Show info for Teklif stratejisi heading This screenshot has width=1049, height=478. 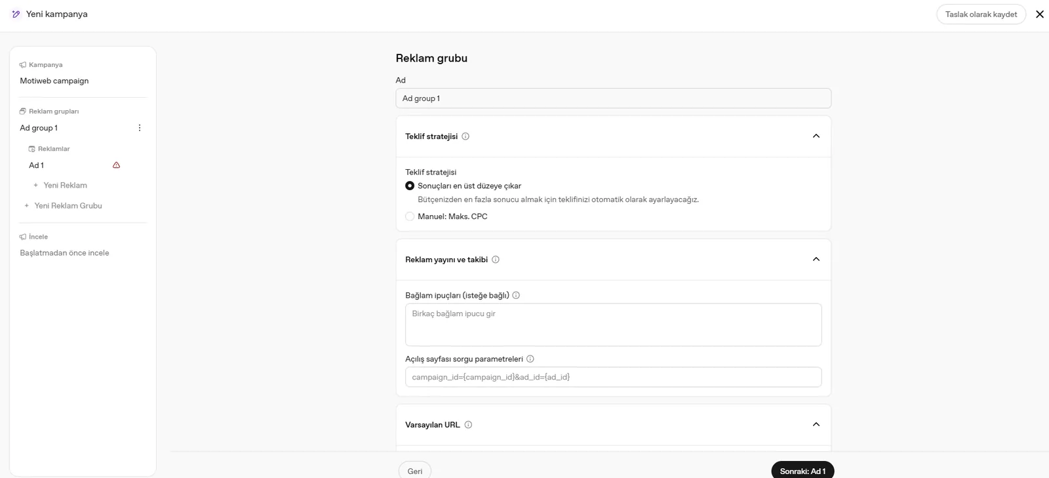coord(465,136)
